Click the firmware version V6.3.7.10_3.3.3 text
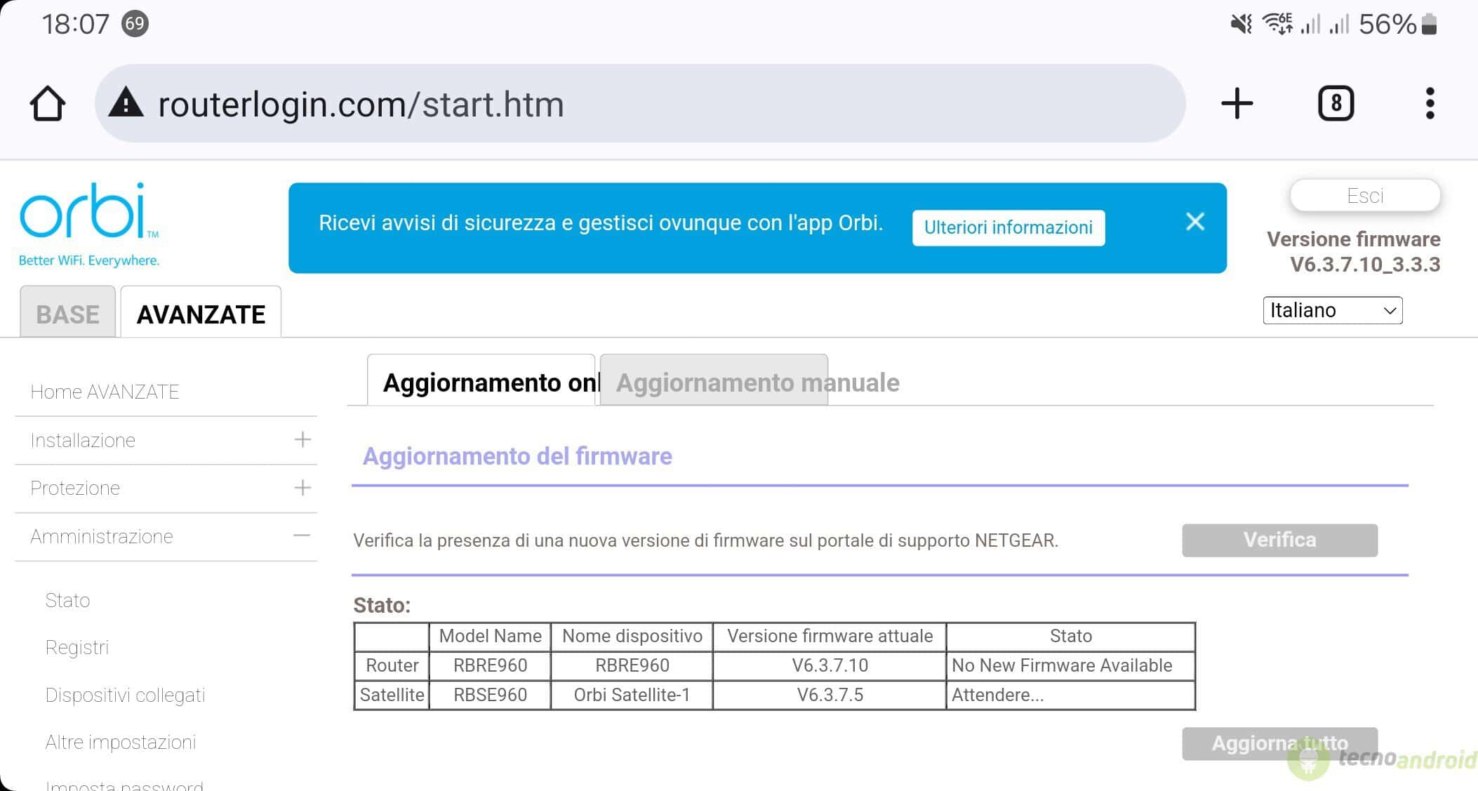The width and height of the screenshot is (1478, 791). [1365, 265]
